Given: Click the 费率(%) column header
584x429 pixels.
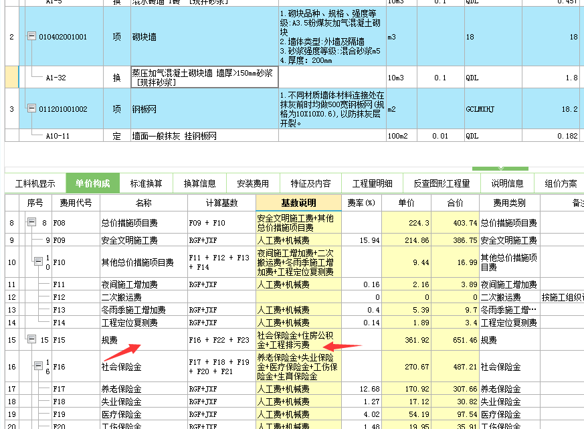Looking at the screenshot, I should (361, 203).
